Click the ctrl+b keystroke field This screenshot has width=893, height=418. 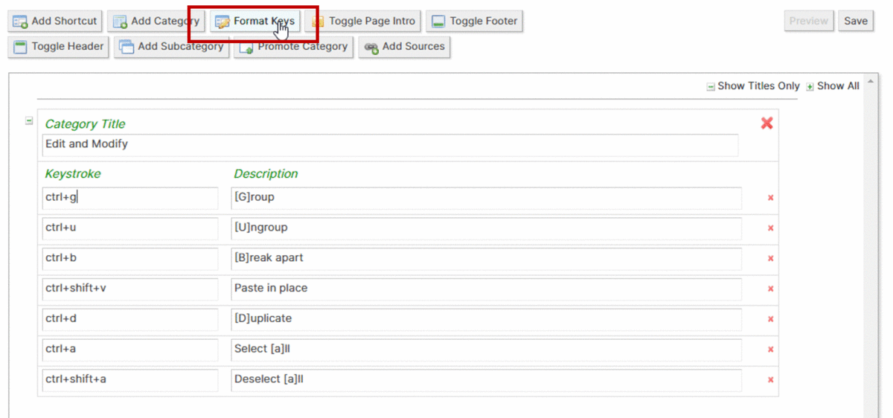[x=130, y=259]
